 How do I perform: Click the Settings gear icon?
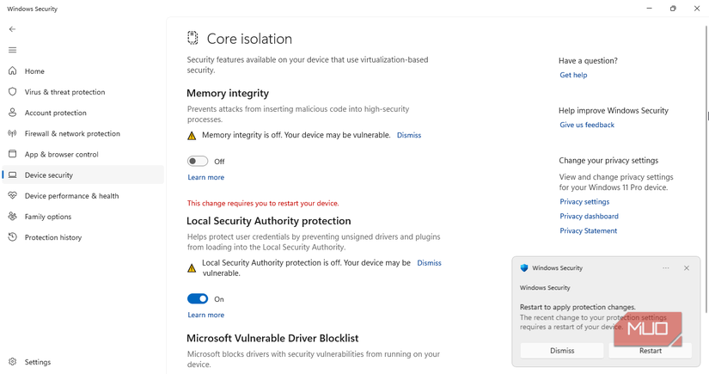[x=13, y=362]
